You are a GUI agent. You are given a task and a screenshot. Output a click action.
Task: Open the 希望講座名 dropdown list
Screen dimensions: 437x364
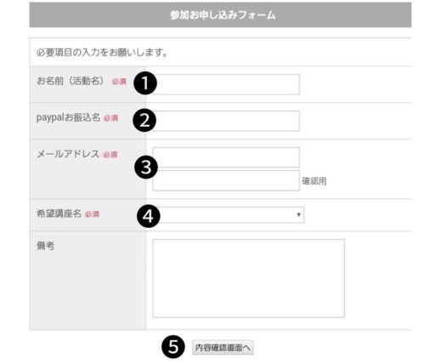tap(229, 215)
